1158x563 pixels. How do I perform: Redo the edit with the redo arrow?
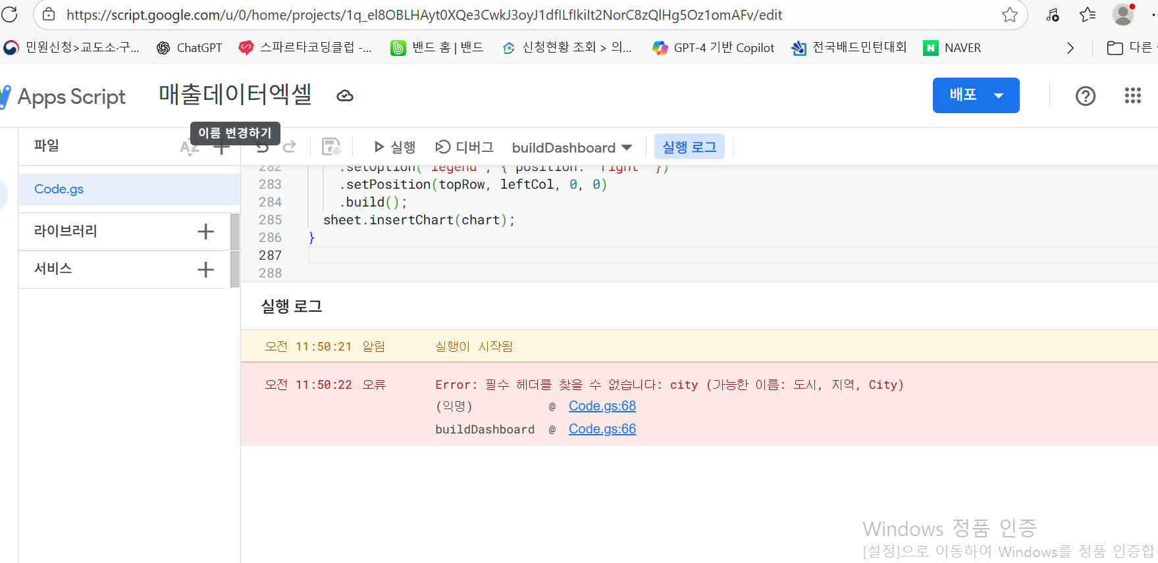click(290, 147)
